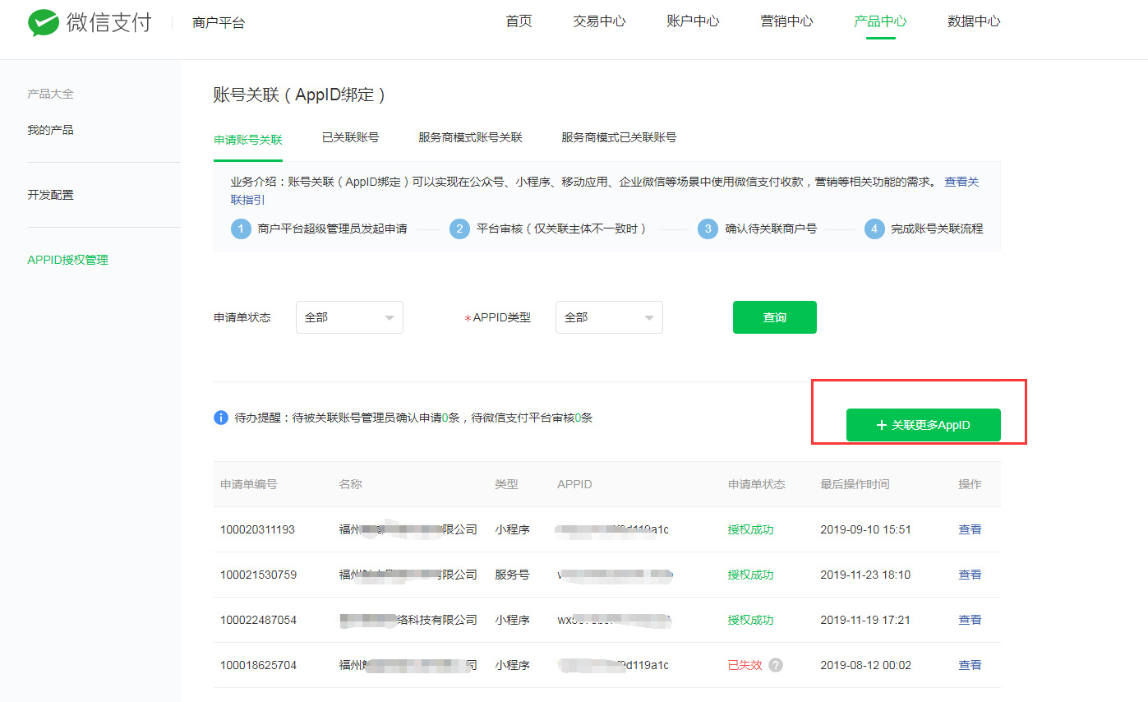The image size is (1148, 702).
Task: Click 查看 for application 100018625704
Action: click(x=970, y=665)
